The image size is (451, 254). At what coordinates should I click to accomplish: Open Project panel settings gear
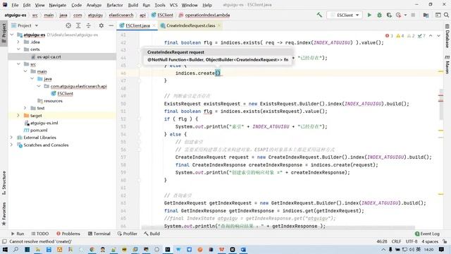click(101, 25)
